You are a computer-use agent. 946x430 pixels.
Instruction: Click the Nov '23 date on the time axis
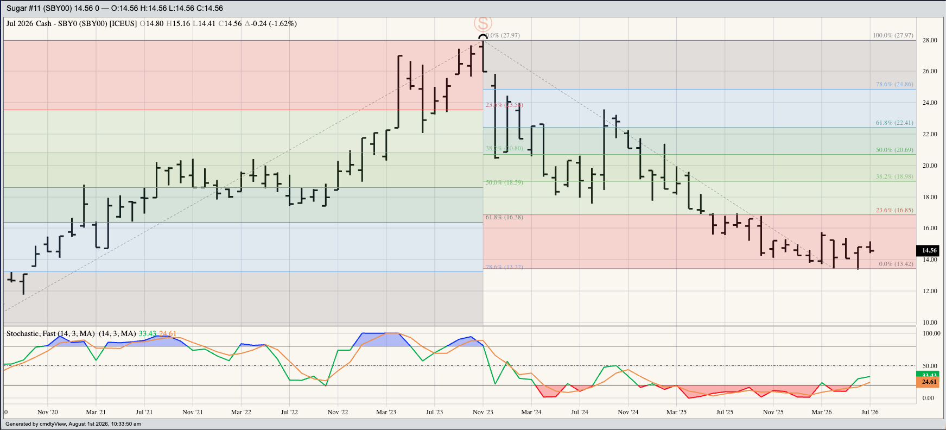[x=483, y=412]
